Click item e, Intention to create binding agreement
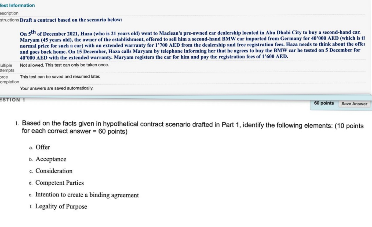The height and width of the screenshot is (227, 372). (87, 195)
